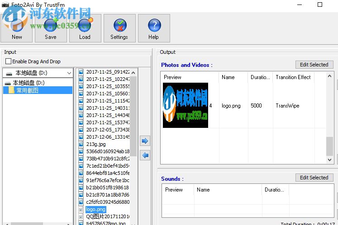
Task: Click Duration column header in Photos table
Action: coord(260,77)
